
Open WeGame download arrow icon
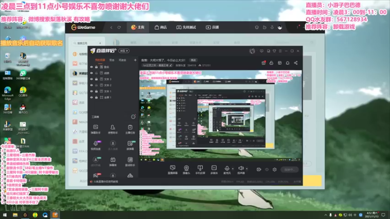pos(272,27)
